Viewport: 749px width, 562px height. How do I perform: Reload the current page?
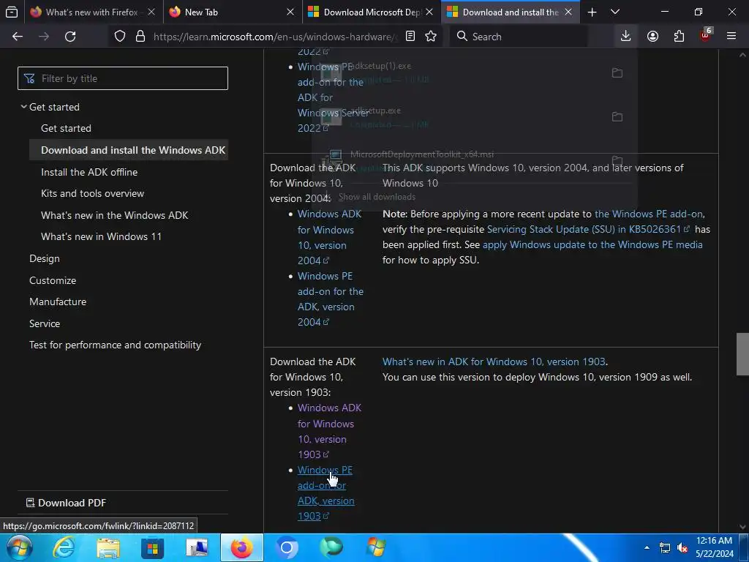coord(70,37)
